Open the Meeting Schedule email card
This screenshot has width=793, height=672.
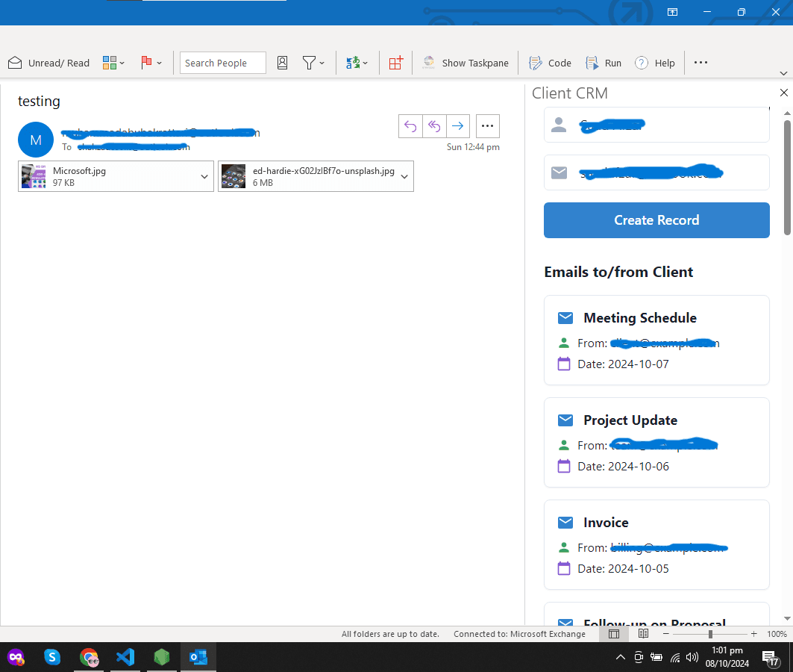click(656, 340)
